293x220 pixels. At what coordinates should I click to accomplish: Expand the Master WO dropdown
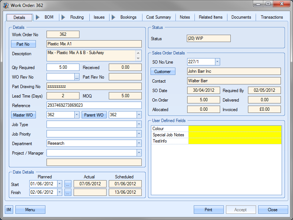[x=77, y=115]
